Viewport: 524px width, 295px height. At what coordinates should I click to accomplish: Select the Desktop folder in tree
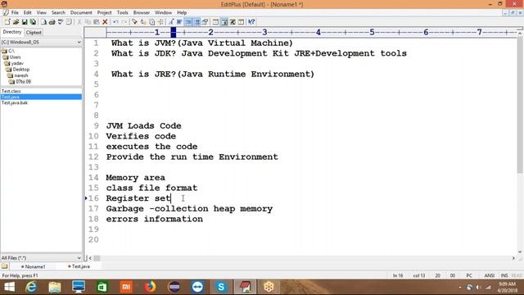coord(18,69)
